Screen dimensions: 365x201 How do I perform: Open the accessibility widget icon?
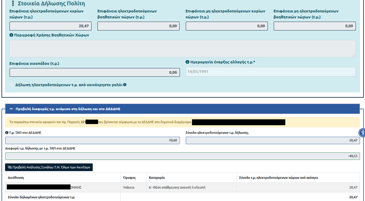click(362, 132)
